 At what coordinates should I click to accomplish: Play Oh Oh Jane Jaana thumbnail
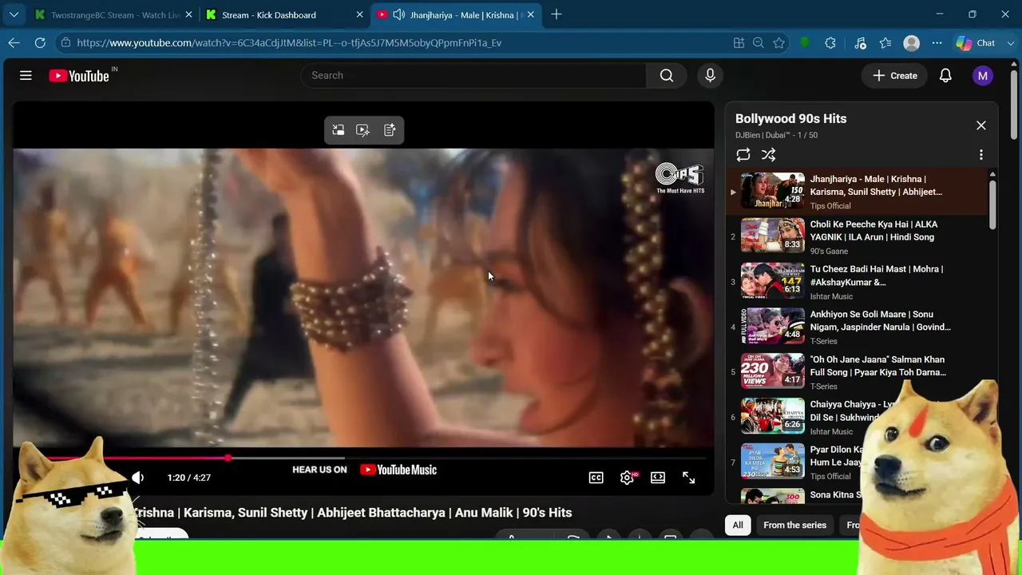[773, 371]
